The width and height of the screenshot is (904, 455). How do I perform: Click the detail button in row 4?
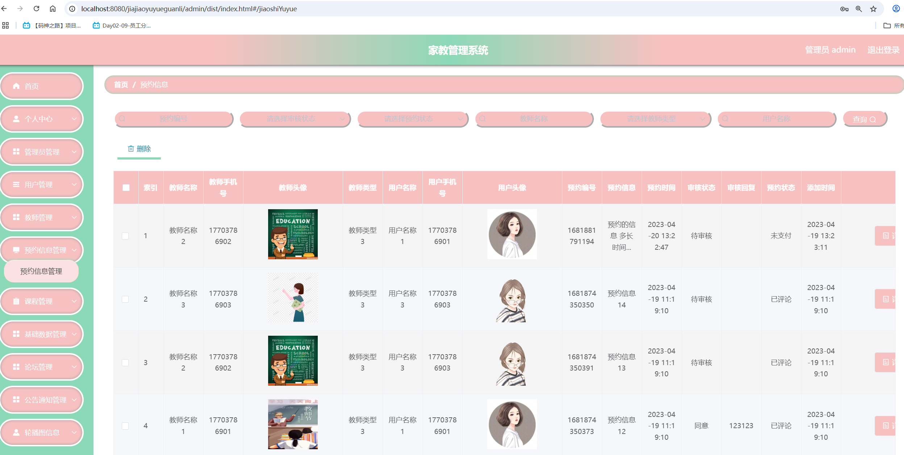(885, 426)
